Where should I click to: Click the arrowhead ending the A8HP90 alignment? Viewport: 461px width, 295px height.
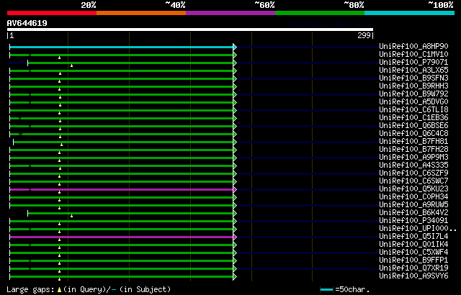tap(235, 47)
